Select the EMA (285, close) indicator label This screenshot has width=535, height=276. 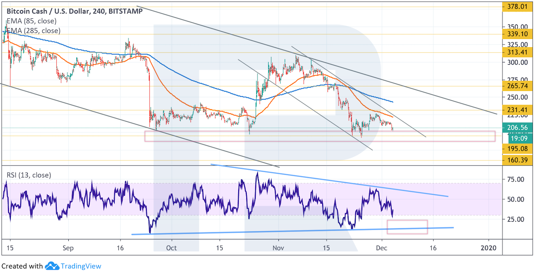point(34,31)
